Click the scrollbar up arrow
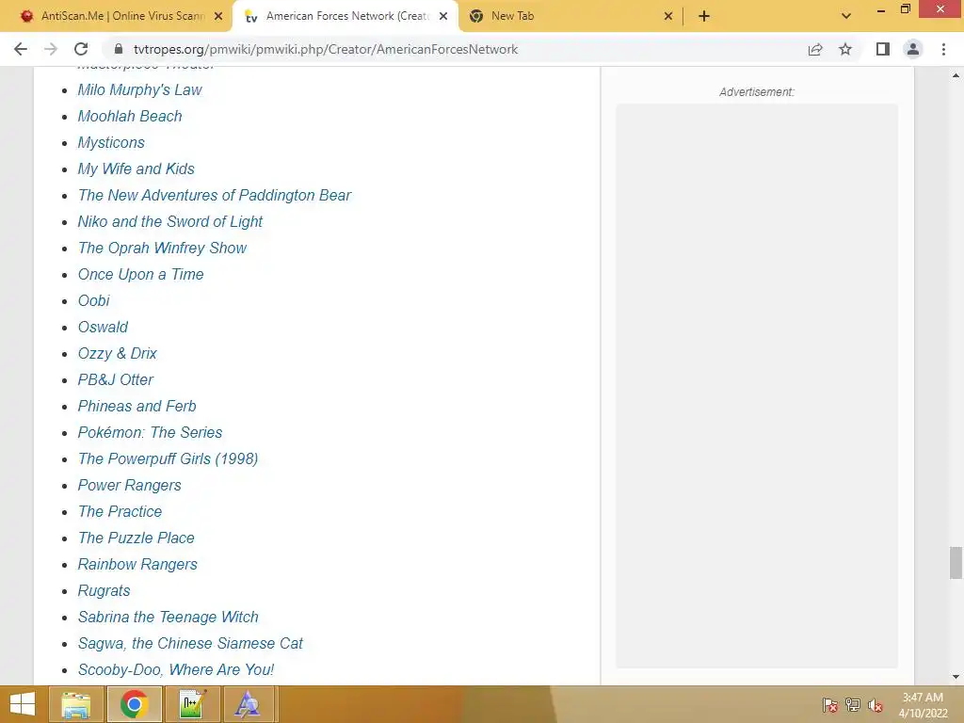 tap(956, 75)
